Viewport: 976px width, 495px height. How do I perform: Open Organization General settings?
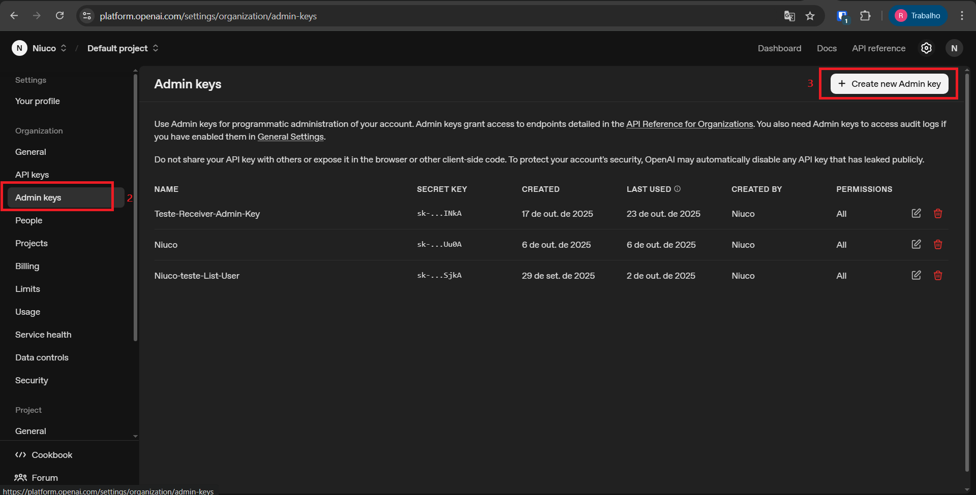(30, 152)
